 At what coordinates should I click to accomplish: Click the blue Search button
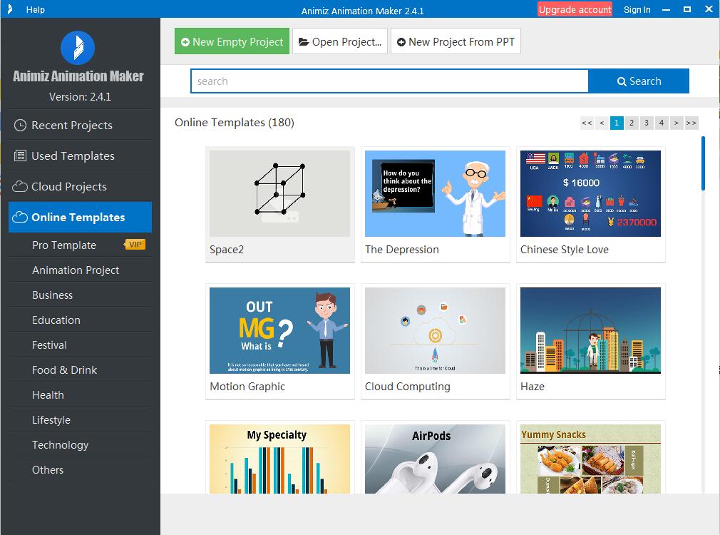click(639, 81)
